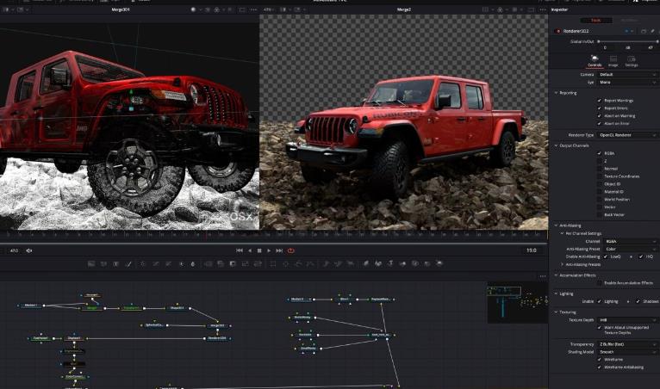
Task: Open node editor options three-dot menu
Action: tap(543, 276)
